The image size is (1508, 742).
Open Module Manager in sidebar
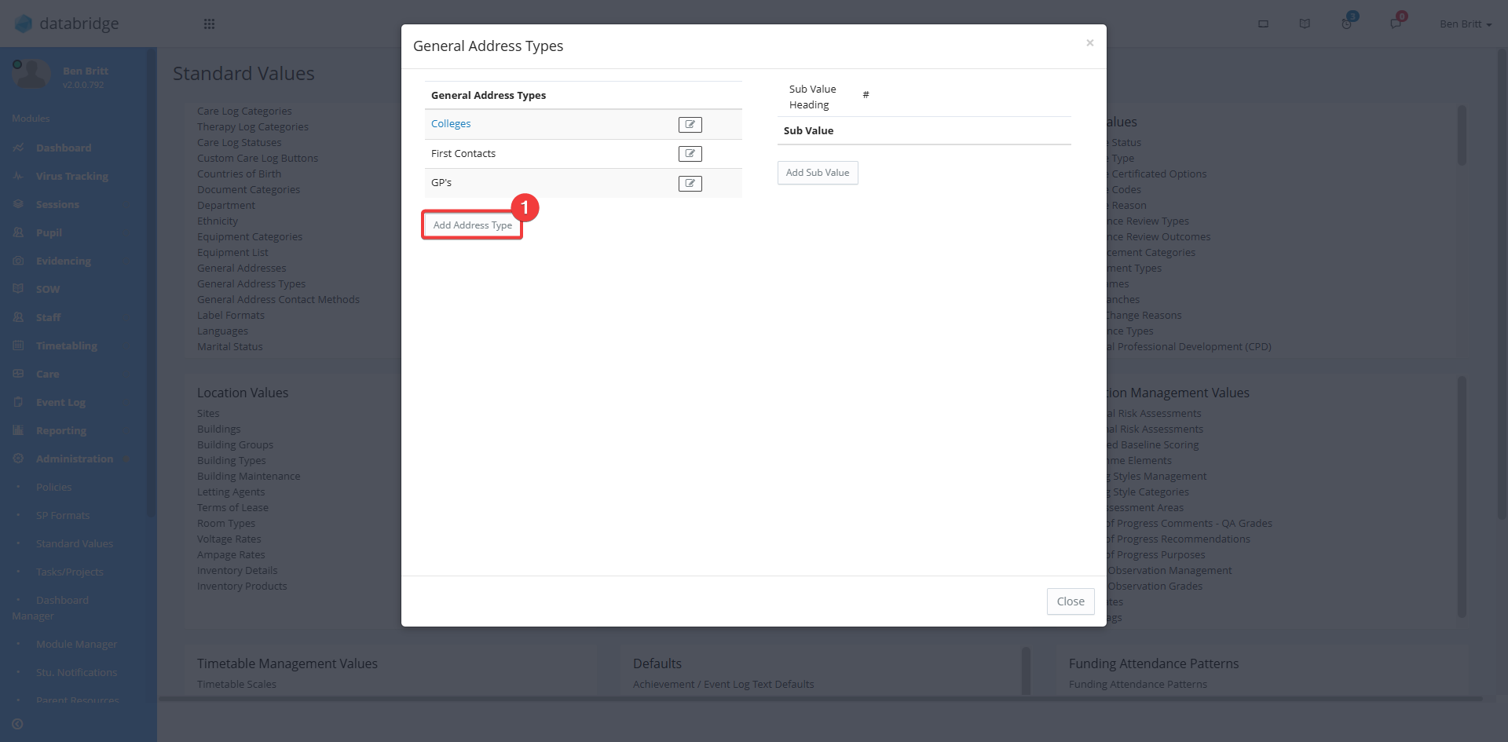coord(76,644)
